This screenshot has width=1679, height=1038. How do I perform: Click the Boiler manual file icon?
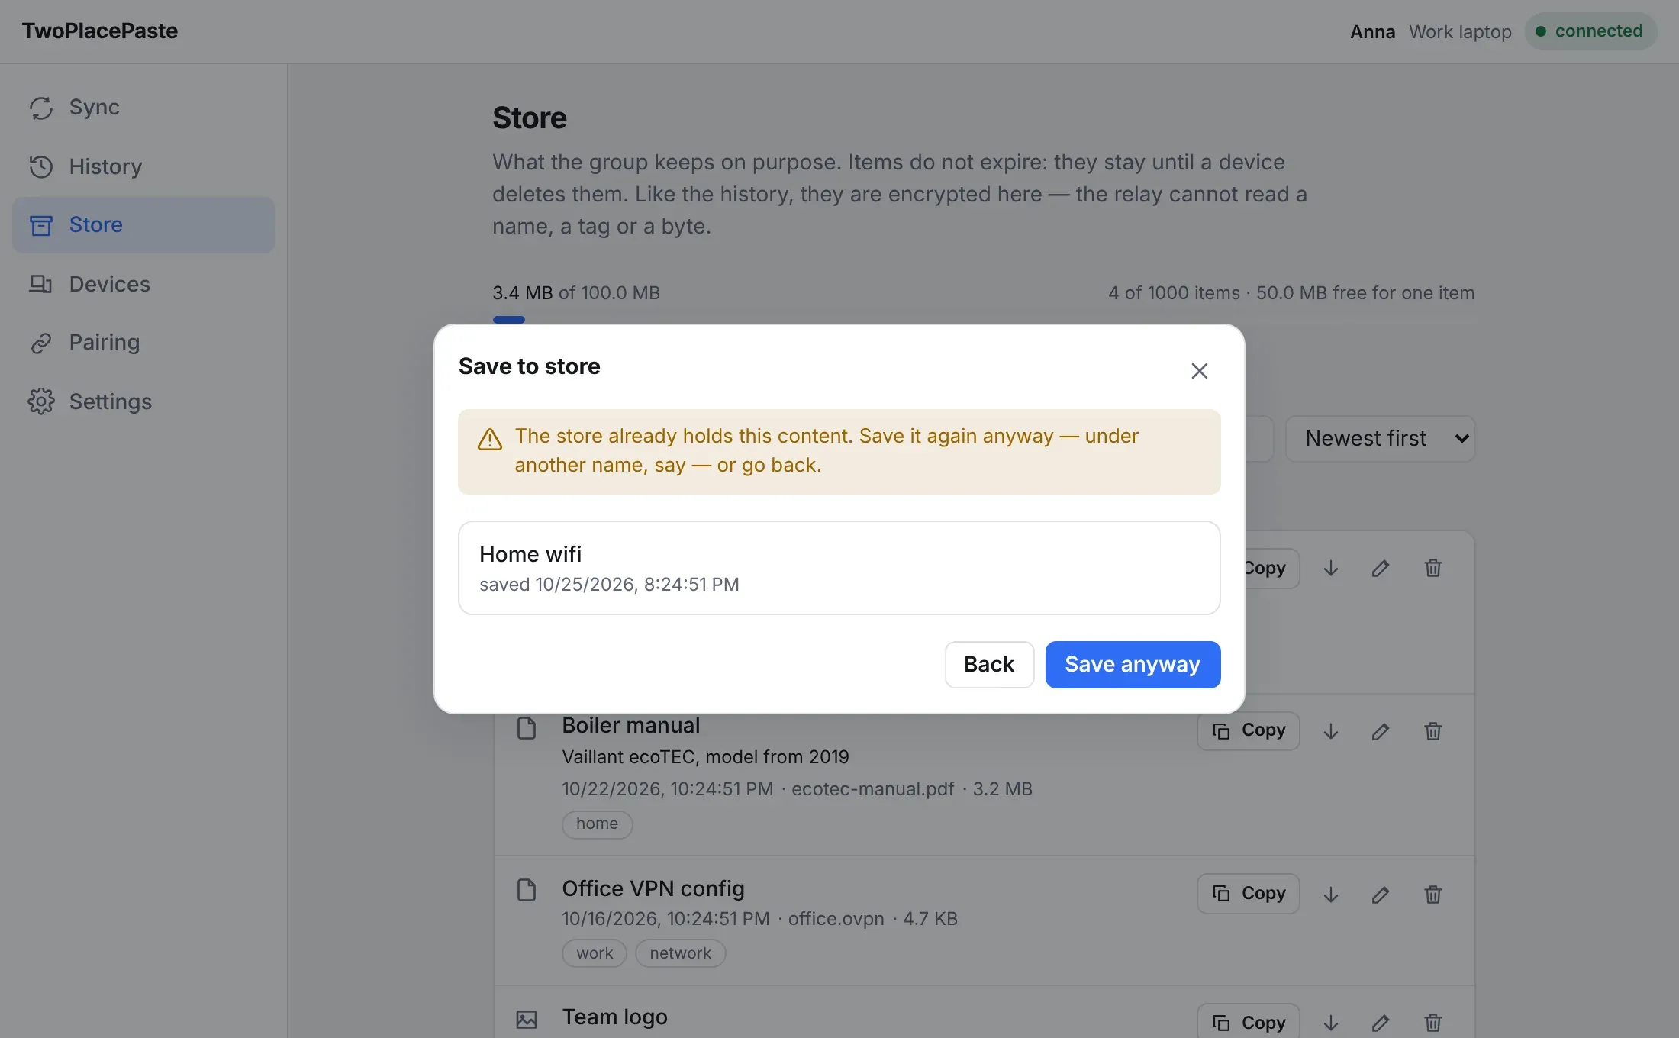(x=527, y=728)
